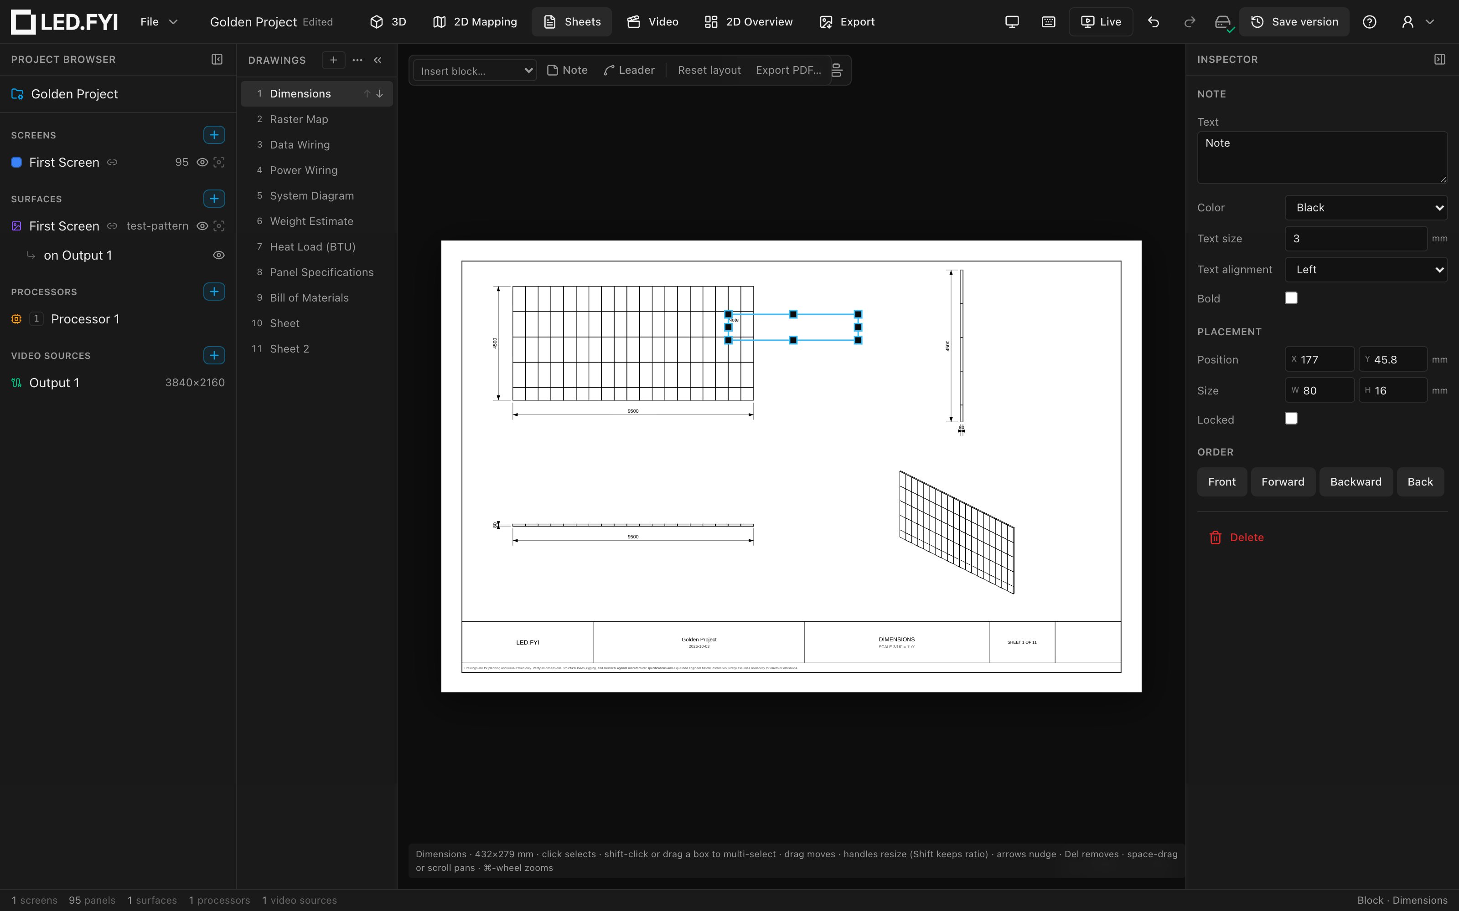The image size is (1459, 911).
Task: Move Dimensions drawing down with arrow
Action: 380,93
